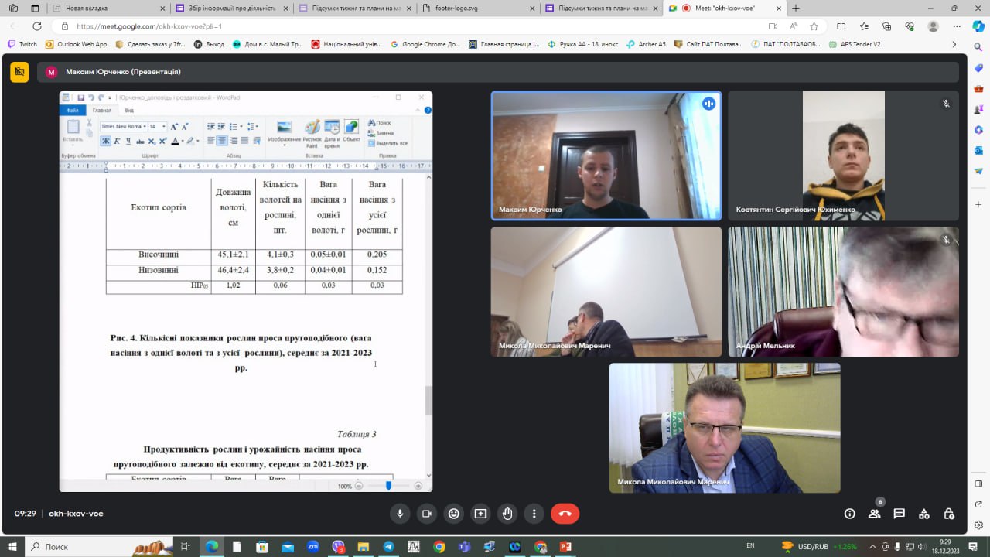
Task: Add this page to favorites with the star
Action: pos(814,26)
